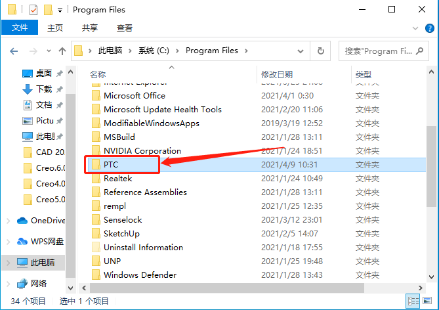439x310 pixels.
Task: Open the Help question mark icon
Action: (x=429, y=28)
